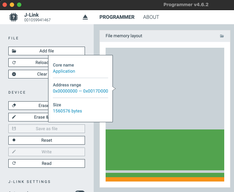Screen dimensions: 234x192
Task: Click the circular arrow icon on Reload button
Action: pos(14,63)
